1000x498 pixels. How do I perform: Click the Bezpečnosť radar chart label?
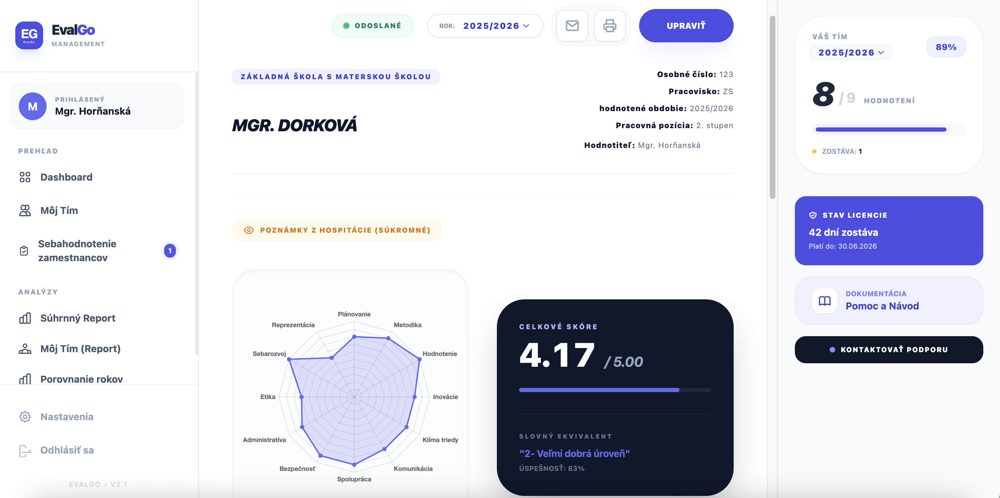[x=297, y=468]
